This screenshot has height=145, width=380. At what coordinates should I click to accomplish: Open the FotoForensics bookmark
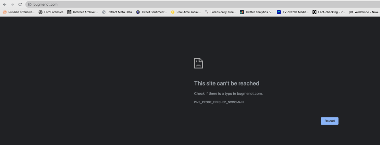coord(51,12)
